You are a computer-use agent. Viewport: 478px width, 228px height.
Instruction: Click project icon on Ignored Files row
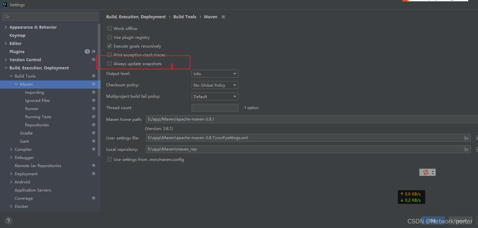pyautogui.click(x=94, y=100)
